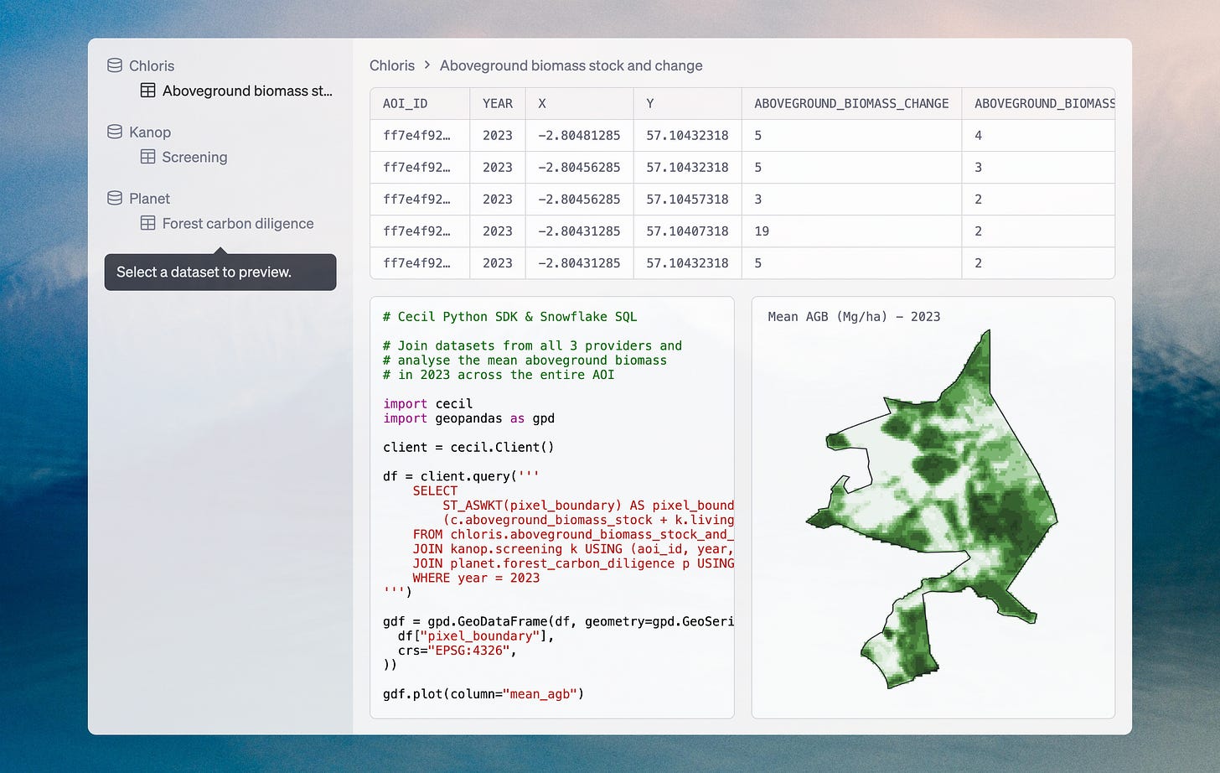Click 'crs="EPSG:4326",' code line
1220x773 pixels.
click(457, 651)
